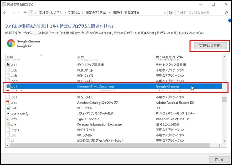Click the horizontal scrollbar thumb
The width and height of the screenshot is (232, 165).
pyautogui.click(x=110, y=145)
